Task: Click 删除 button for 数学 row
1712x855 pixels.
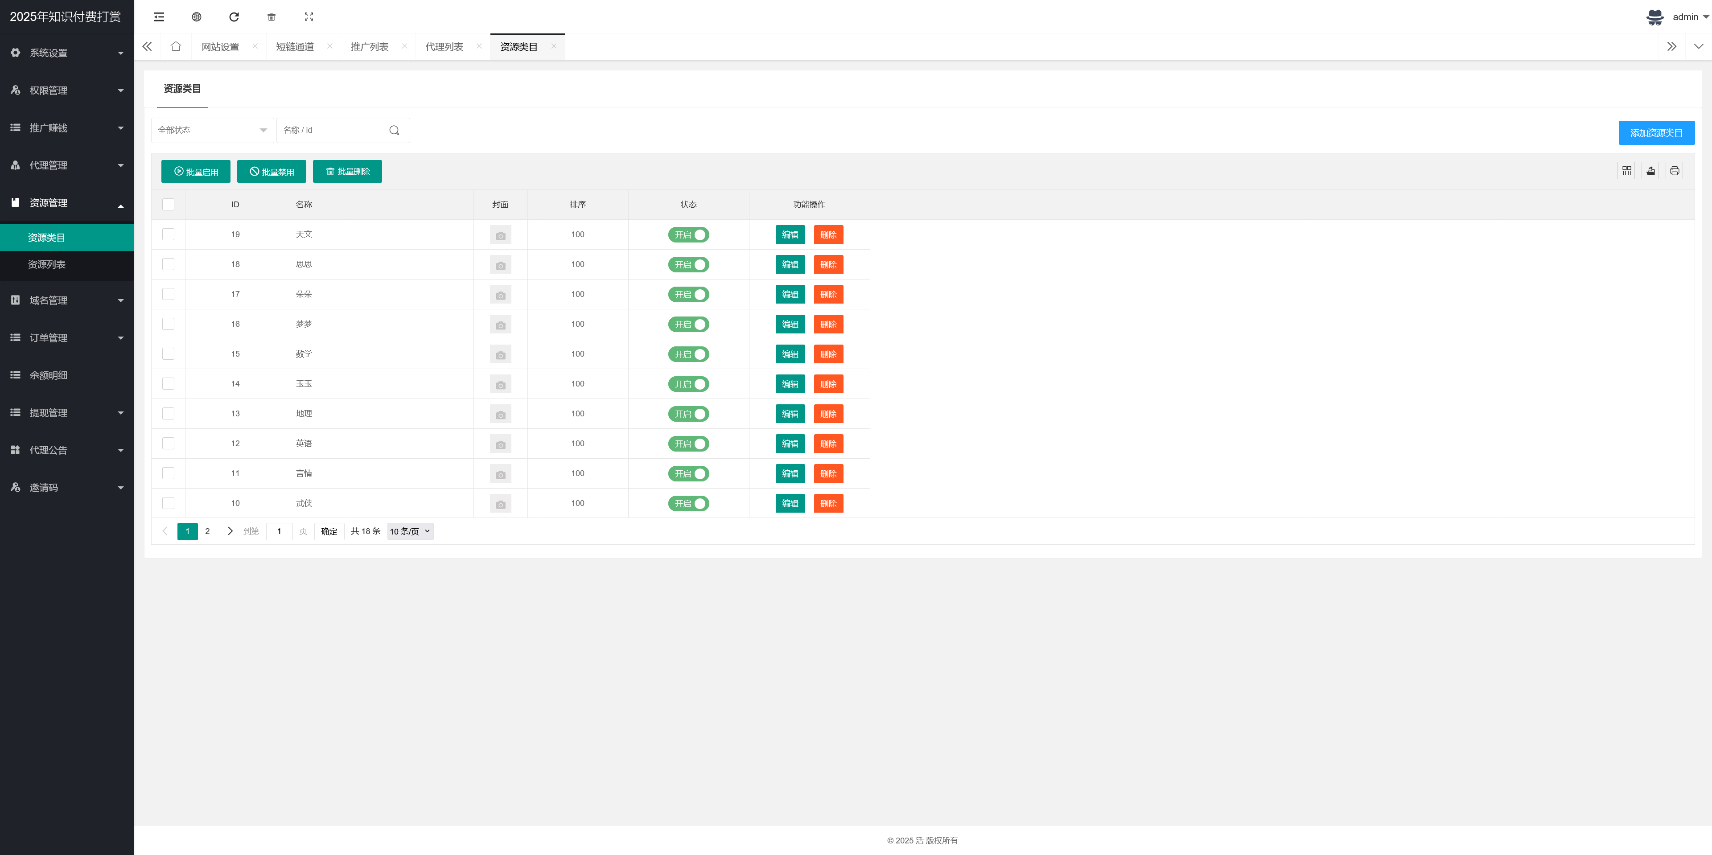Action: point(828,354)
